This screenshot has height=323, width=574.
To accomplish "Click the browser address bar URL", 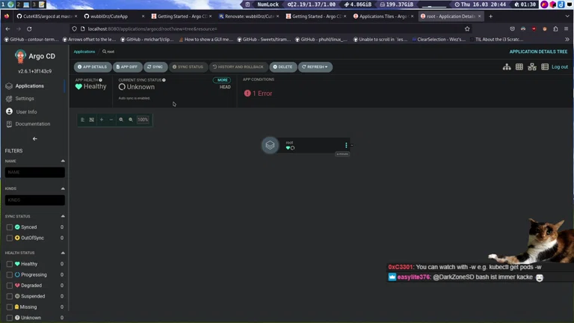I will pyautogui.click(x=152, y=29).
